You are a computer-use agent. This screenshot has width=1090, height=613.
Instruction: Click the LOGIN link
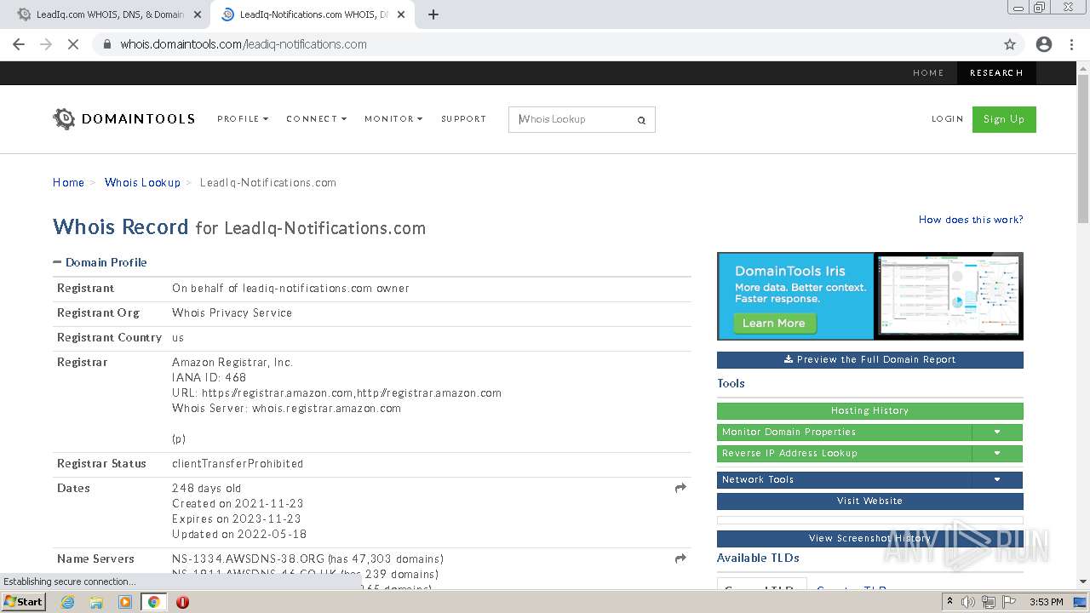pyautogui.click(x=947, y=119)
